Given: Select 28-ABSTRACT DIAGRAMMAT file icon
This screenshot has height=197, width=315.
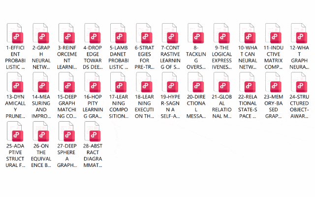Looking at the screenshot, I should [x=93, y=131].
